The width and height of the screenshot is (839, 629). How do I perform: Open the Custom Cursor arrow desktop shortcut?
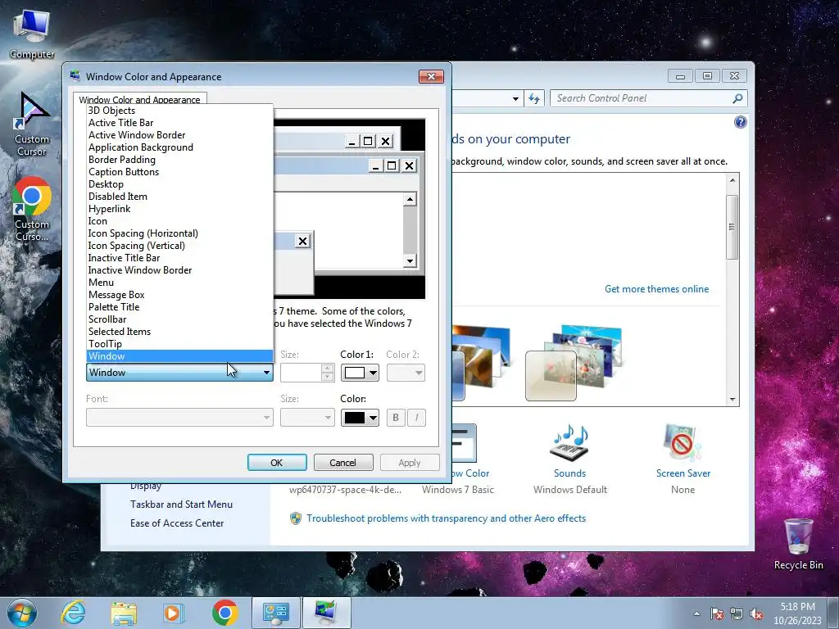pyautogui.click(x=32, y=124)
